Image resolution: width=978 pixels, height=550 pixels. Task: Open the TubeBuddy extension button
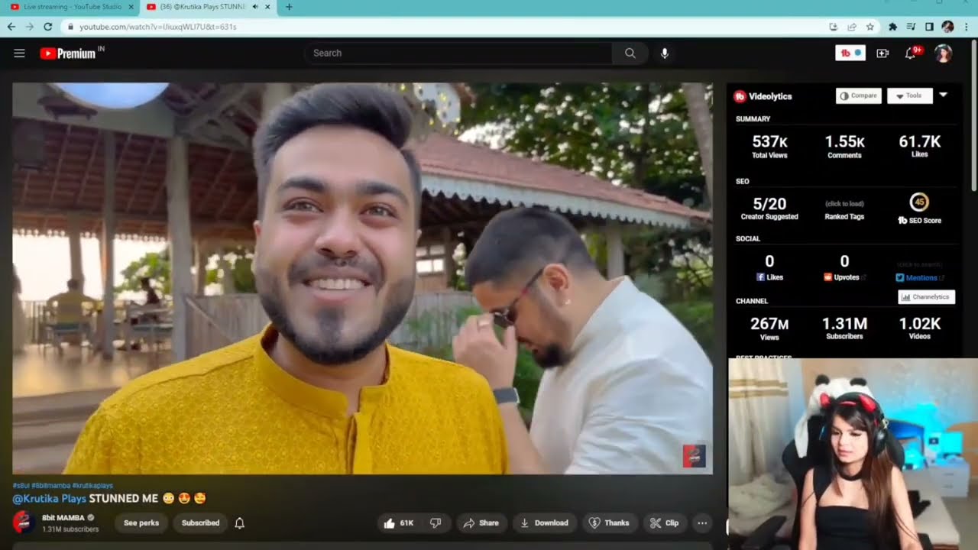[x=850, y=53]
